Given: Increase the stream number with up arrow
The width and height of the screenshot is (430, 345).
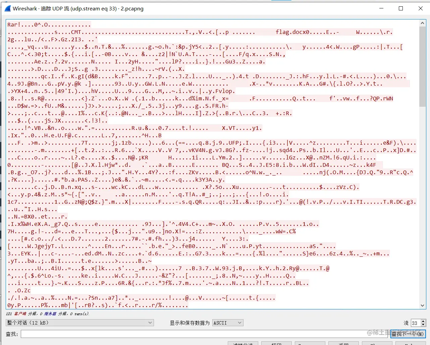Looking at the screenshot, I should pos(423,321).
